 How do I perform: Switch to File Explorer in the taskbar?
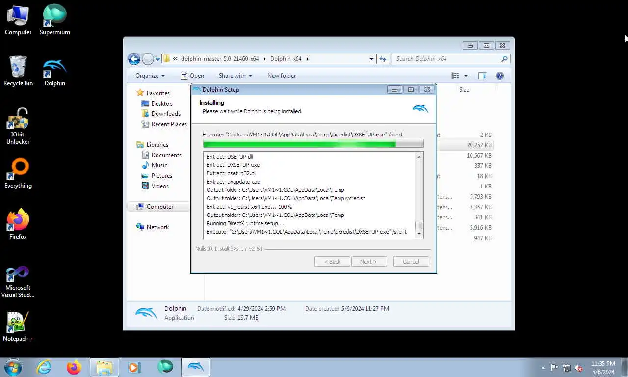tap(105, 367)
